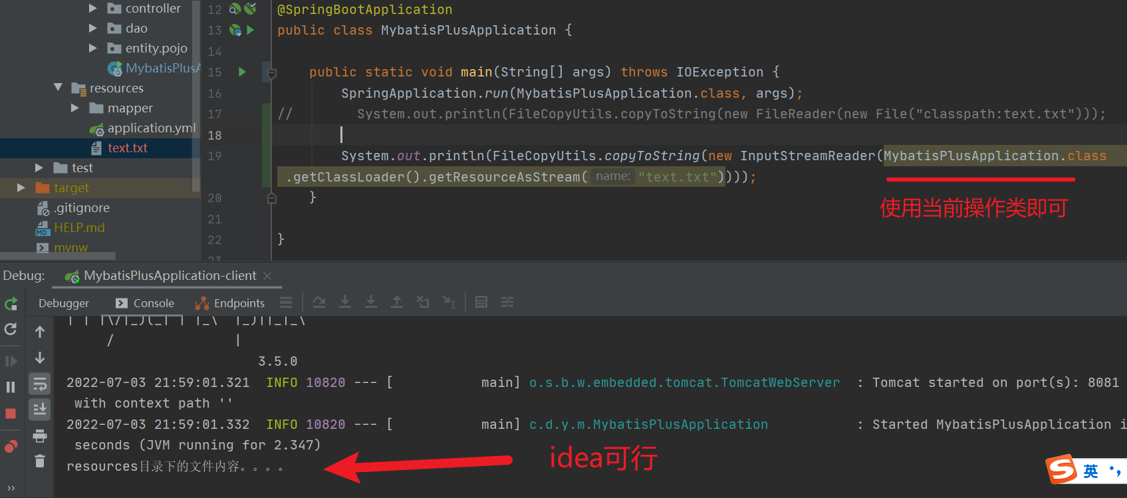
Task: Click the project tree vertical scrollbar
Action: click(x=196, y=96)
